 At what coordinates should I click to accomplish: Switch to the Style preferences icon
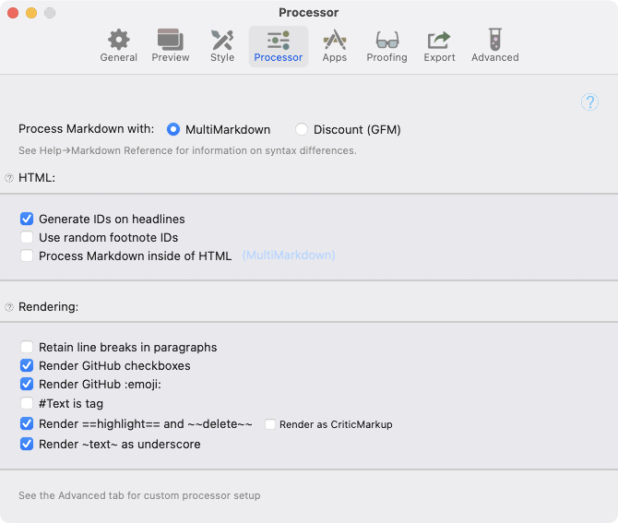click(x=222, y=40)
